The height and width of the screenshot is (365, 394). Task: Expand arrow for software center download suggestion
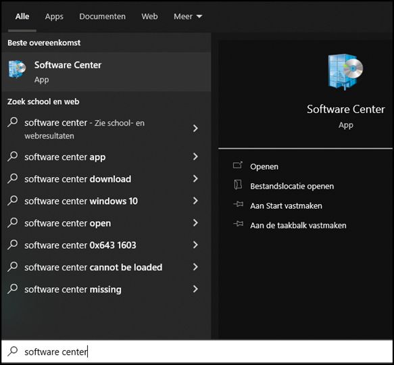195,178
